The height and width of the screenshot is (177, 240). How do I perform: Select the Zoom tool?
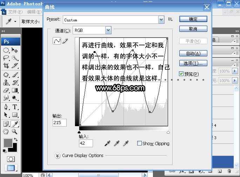click(15, 131)
